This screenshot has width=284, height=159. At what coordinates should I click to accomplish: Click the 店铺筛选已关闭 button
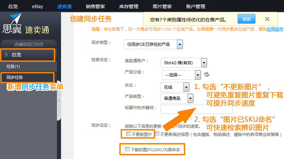pos(29,44)
